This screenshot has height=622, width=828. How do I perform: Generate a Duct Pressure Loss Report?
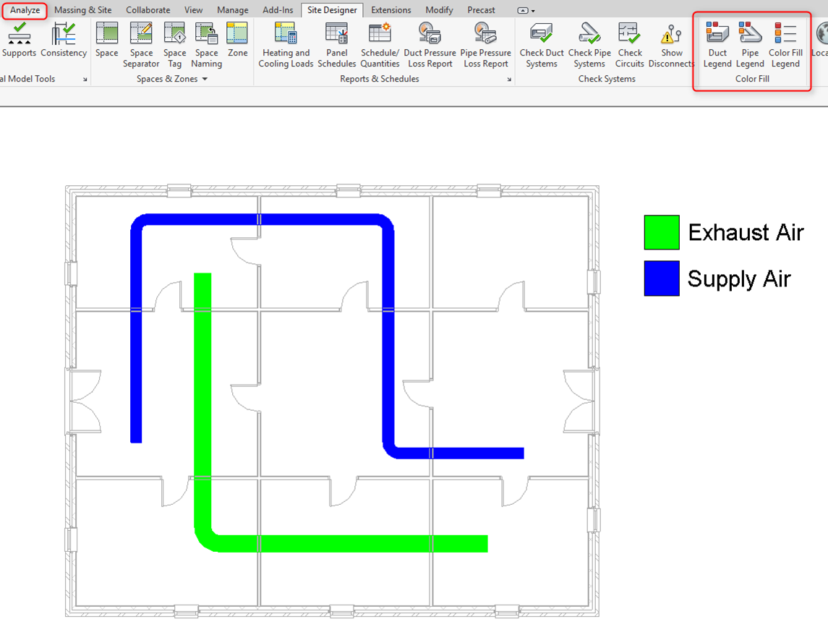pyautogui.click(x=430, y=43)
